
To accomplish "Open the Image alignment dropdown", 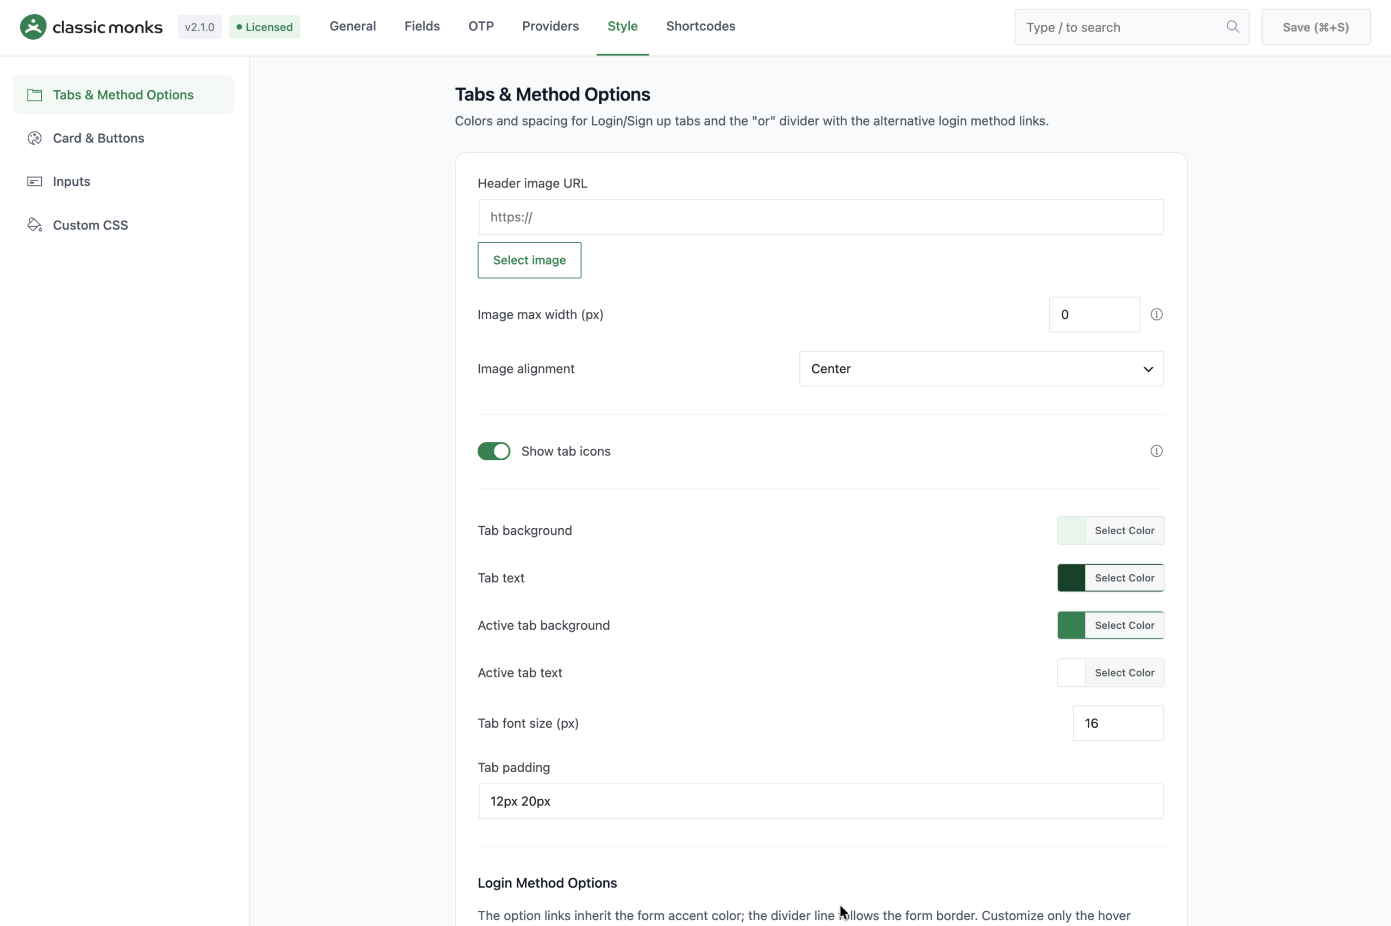I will 981,369.
